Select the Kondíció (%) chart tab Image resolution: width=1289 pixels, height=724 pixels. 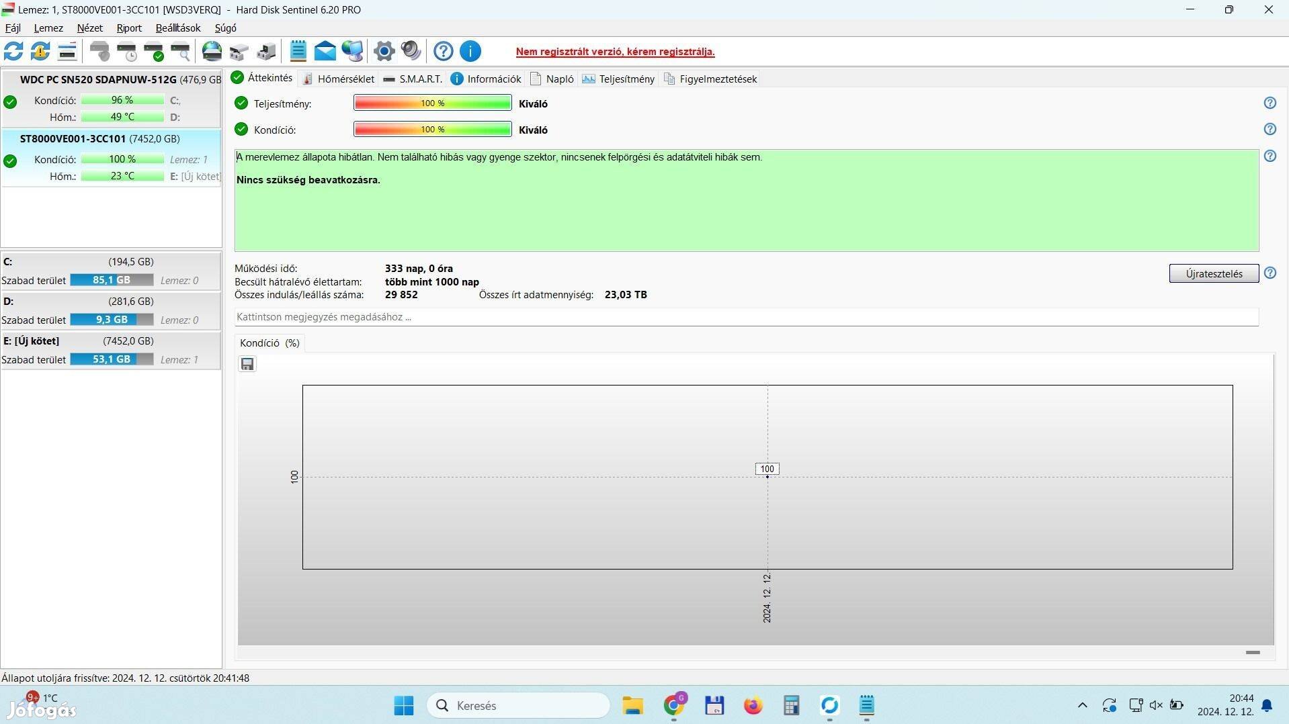[x=269, y=343]
